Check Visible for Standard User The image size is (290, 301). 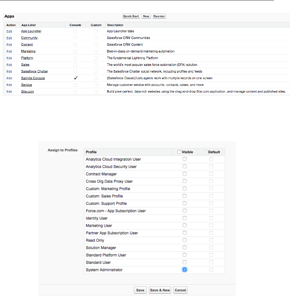[x=185, y=262]
